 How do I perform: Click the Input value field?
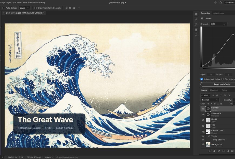pyautogui.click(x=211, y=74)
